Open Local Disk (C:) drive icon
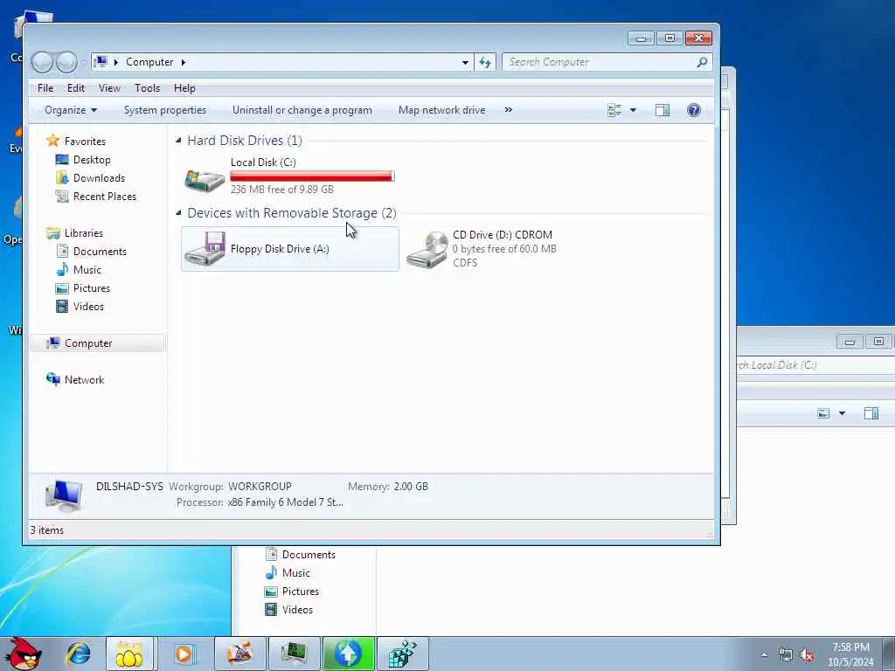The width and height of the screenshot is (895, 671). (205, 180)
